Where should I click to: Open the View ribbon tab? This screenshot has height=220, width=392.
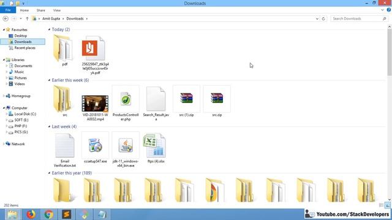57,10
